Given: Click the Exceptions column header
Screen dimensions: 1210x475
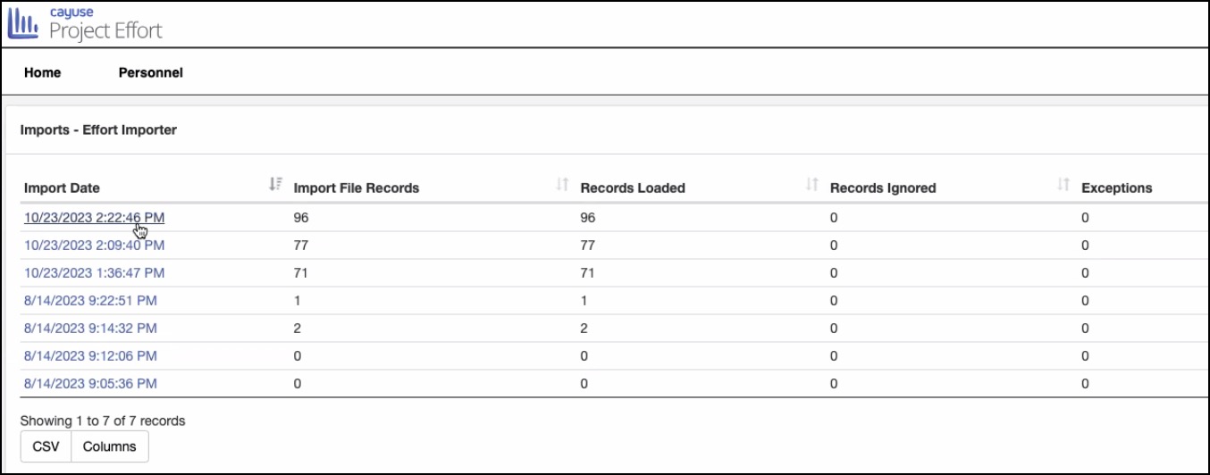Looking at the screenshot, I should [1116, 187].
